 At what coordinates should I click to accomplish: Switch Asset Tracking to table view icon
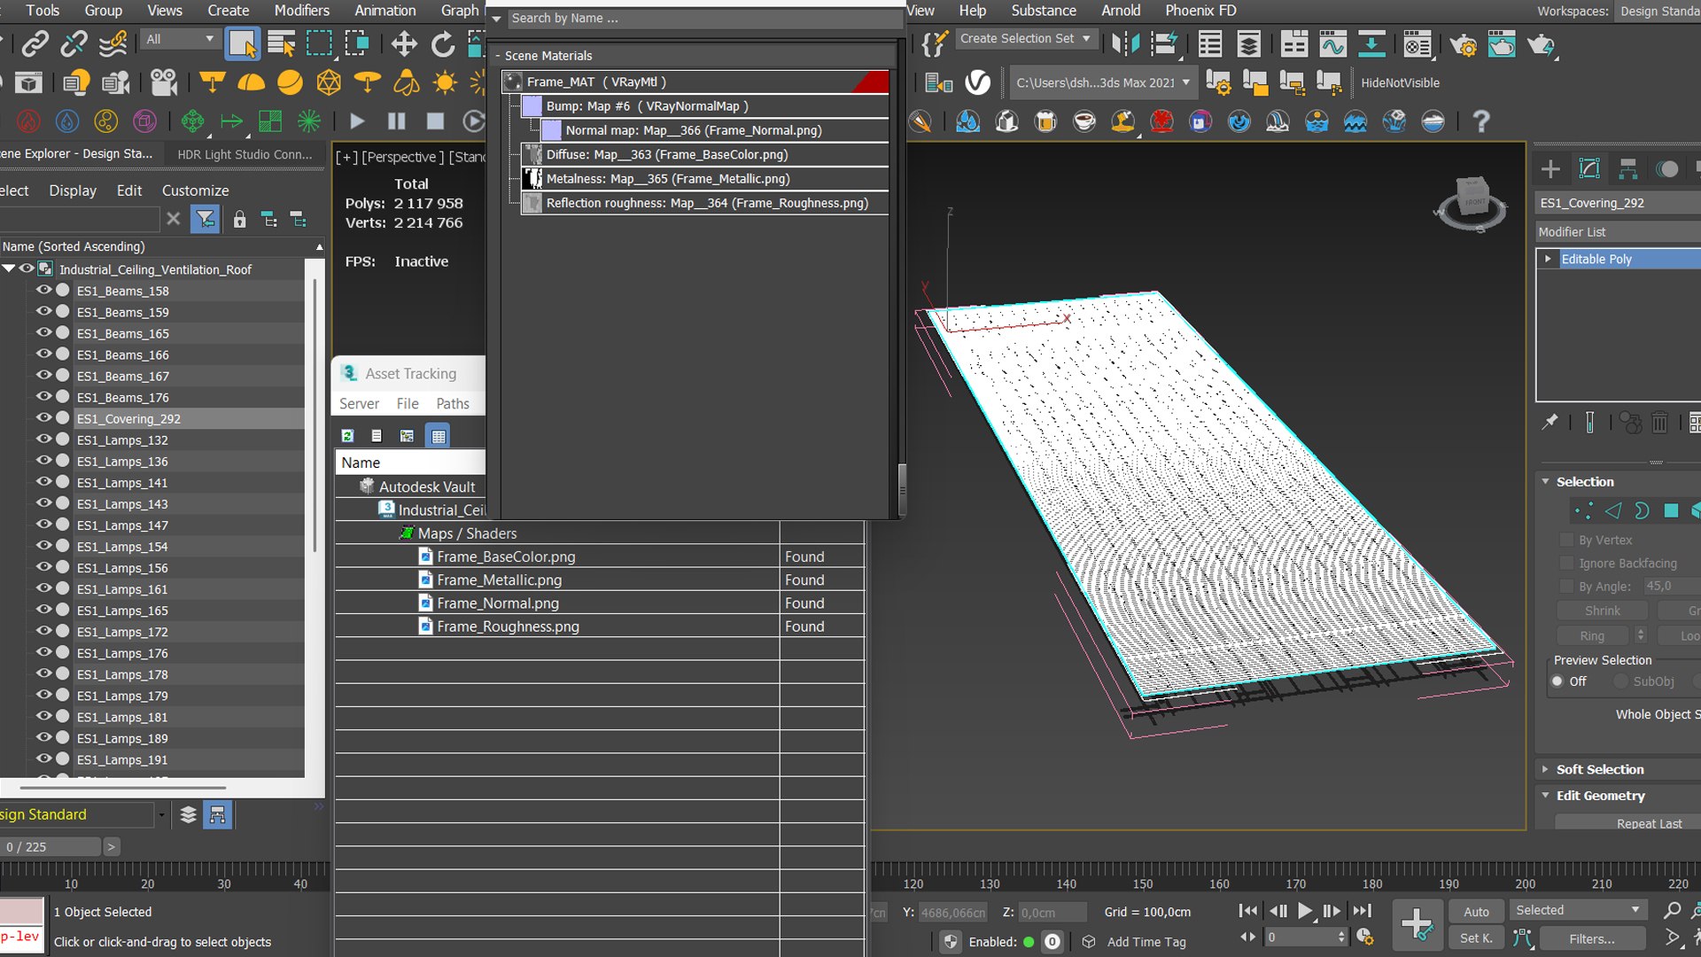point(438,436)
